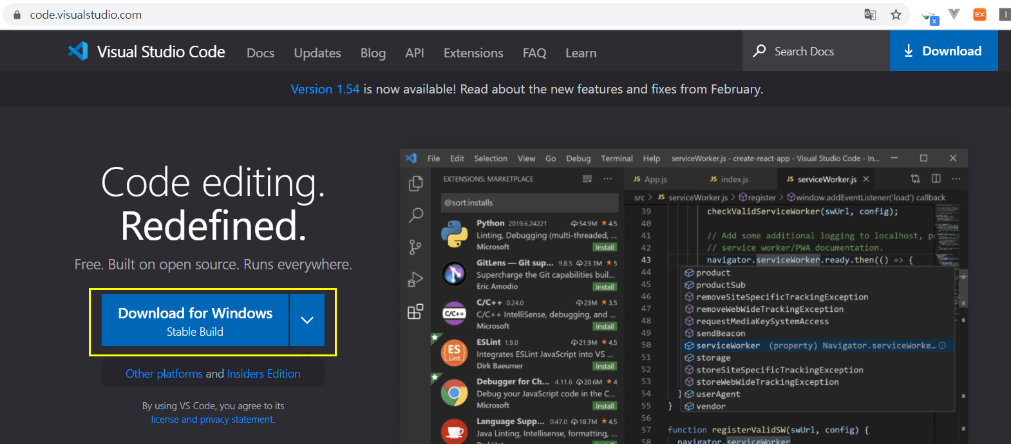The height and width of the screenshot is (444, 1011).
Task: Install the Python extension
Action: coord(605,247)
